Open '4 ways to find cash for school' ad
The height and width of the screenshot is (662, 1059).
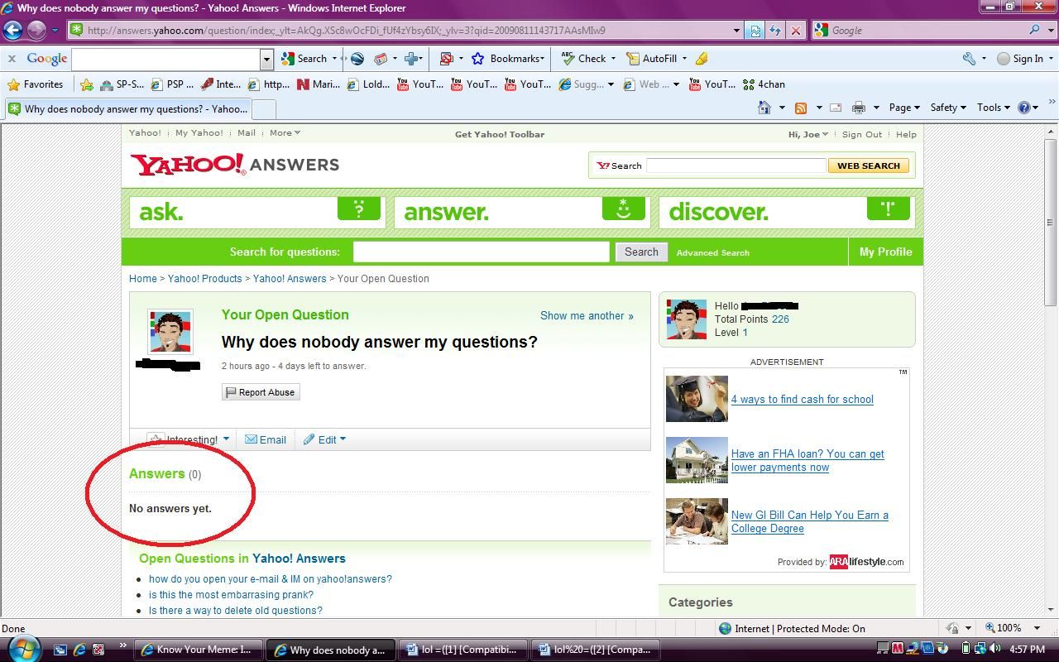[802, 399]
